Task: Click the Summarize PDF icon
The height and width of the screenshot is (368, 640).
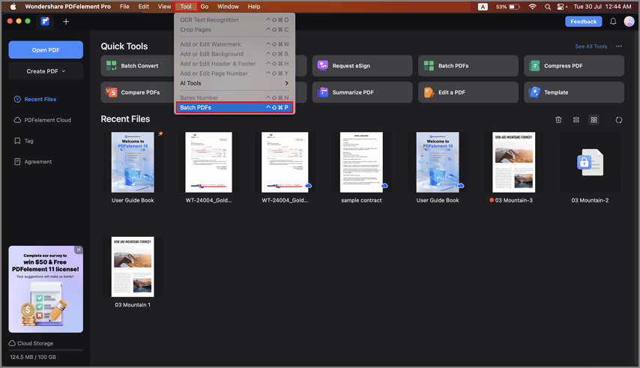Action: pos(323,92)
